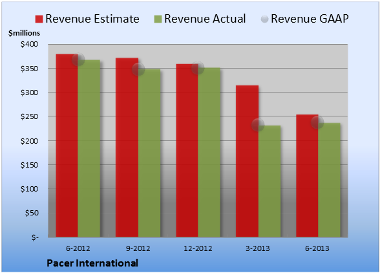Click the GAAP marker for 3-2013

[x=258, y=125]
